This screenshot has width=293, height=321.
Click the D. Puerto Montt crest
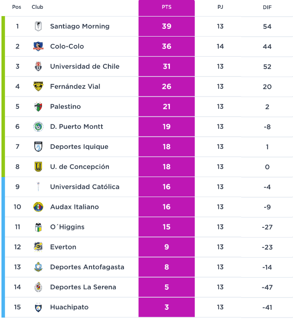38,126
